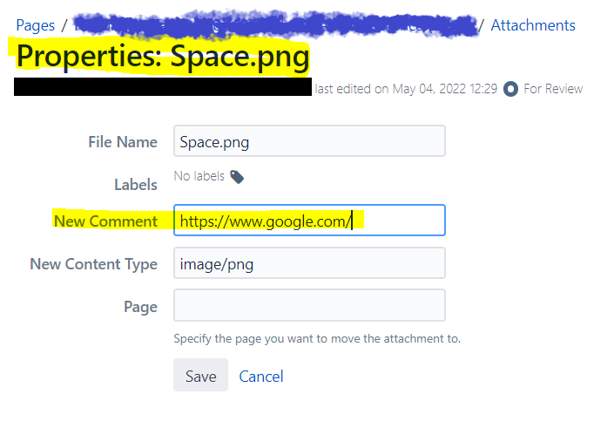Select the New Content Type text box
This screenshot has height=428, width=614.
click(x=309, y=263)
